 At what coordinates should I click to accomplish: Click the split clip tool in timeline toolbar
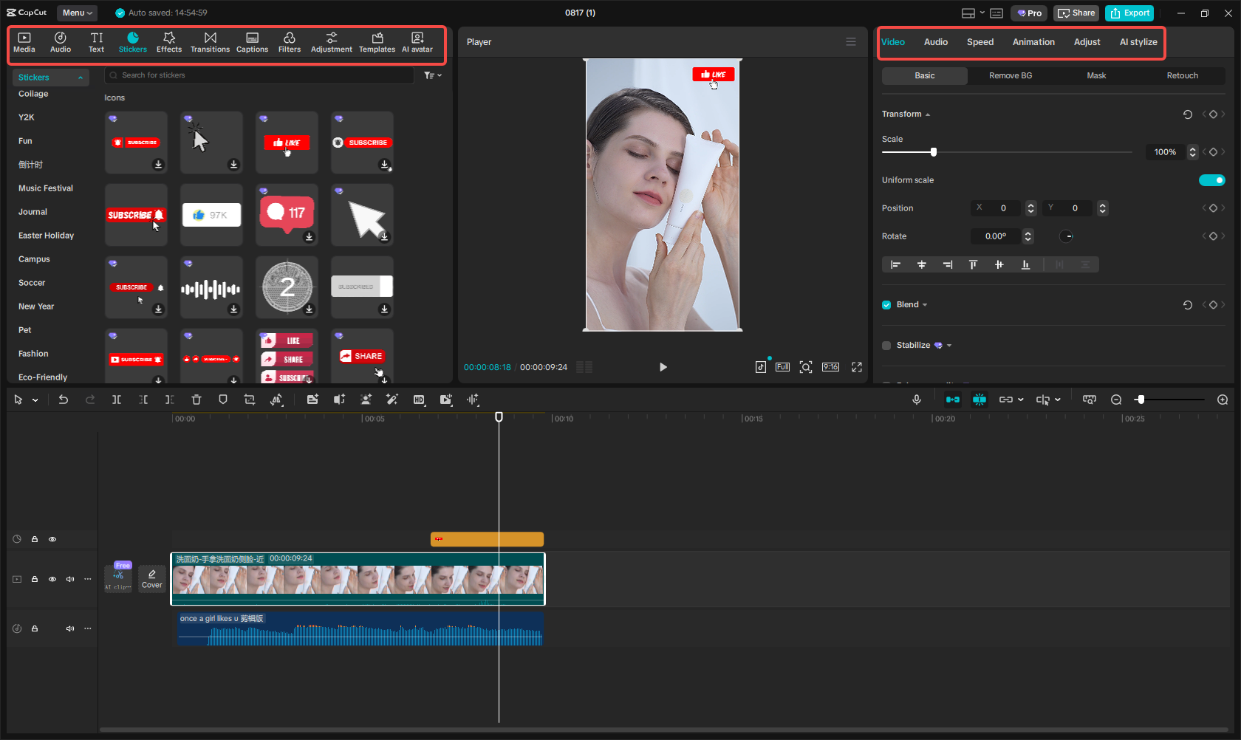[x=117, y=400]
